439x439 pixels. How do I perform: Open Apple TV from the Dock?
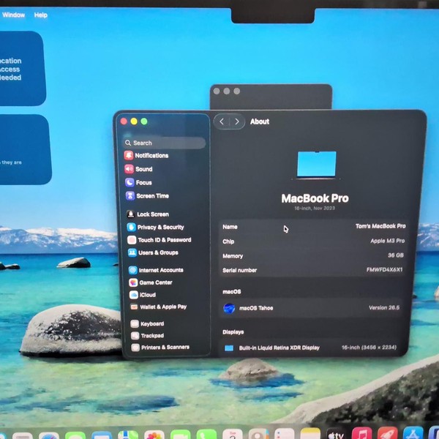(x=336, y=434)
